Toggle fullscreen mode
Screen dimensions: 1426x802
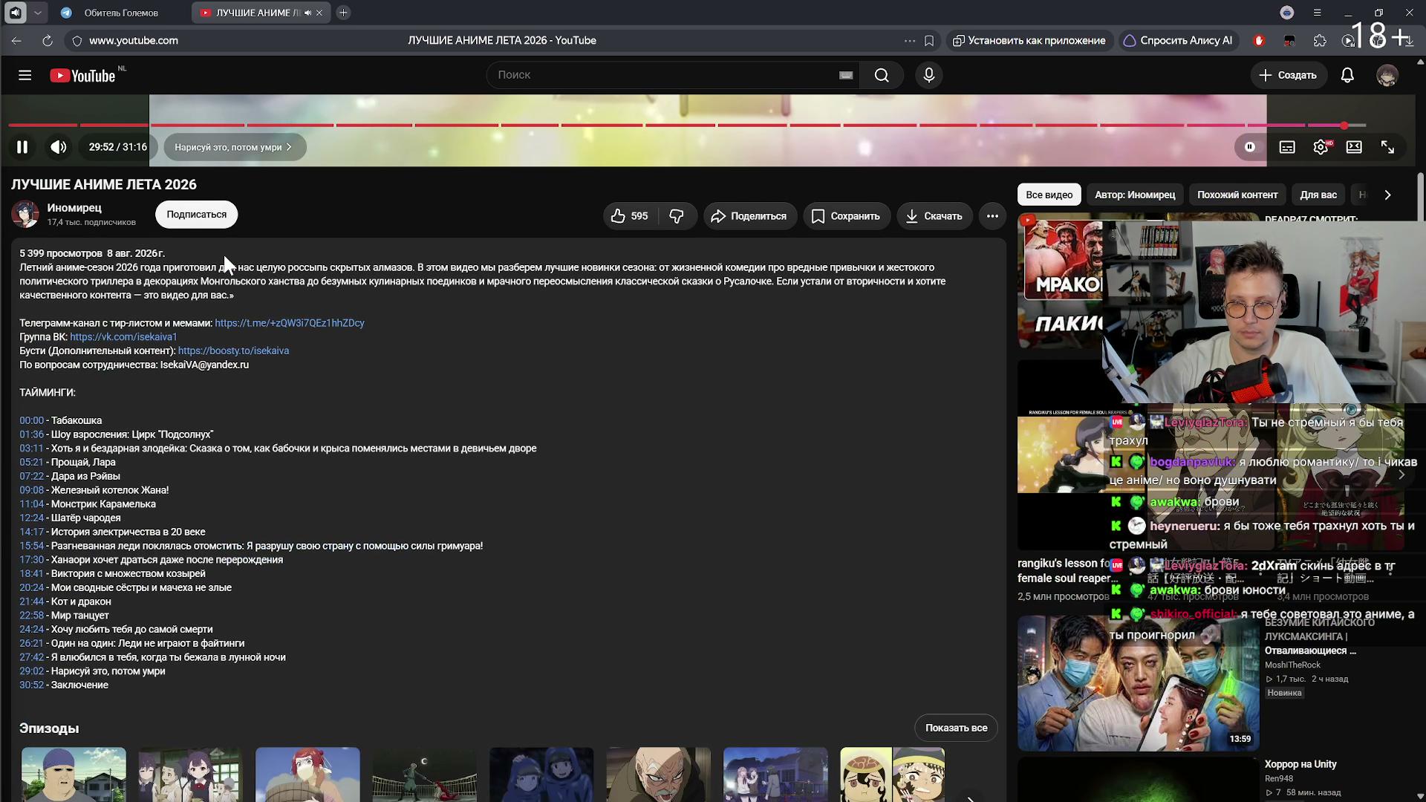(1387, 147)
